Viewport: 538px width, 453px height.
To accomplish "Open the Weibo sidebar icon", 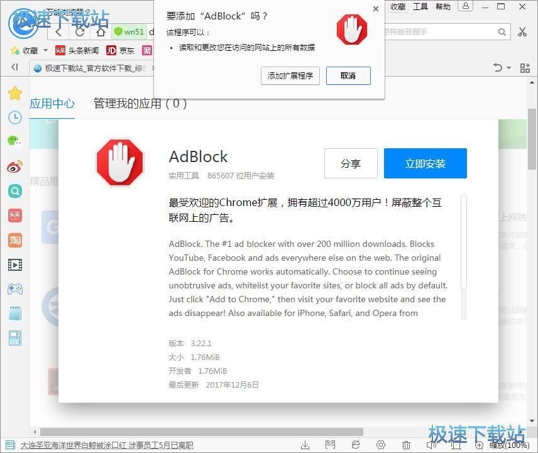I will (14, 166).
